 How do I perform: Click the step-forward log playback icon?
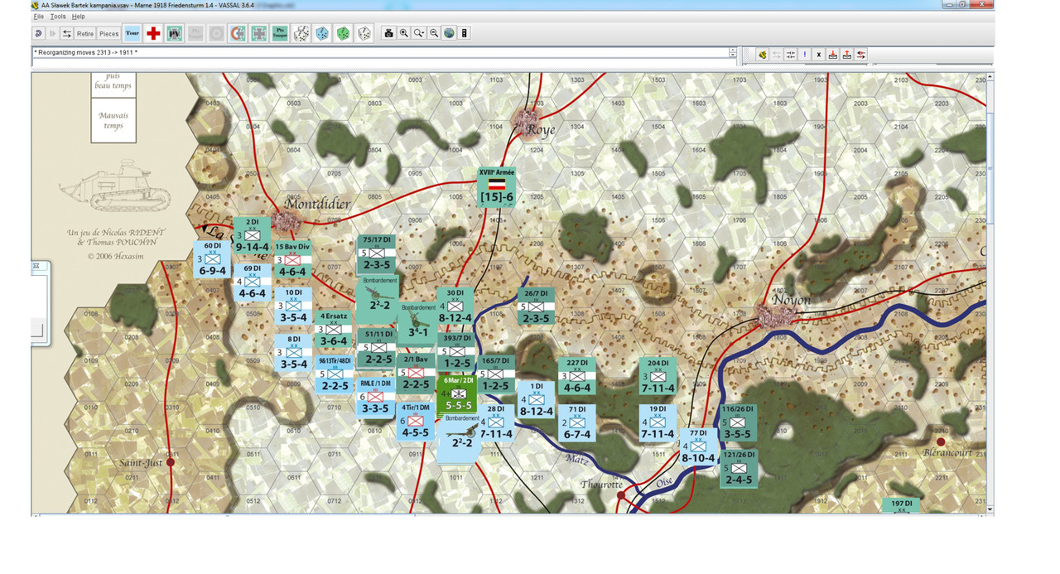pyautogui.click(x=53, y=34)
